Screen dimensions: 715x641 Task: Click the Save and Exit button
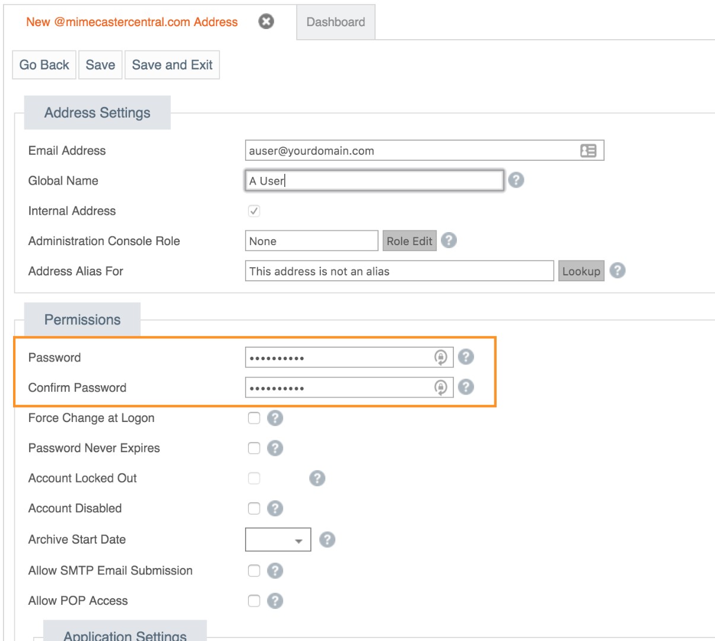(x=172, y=65)
